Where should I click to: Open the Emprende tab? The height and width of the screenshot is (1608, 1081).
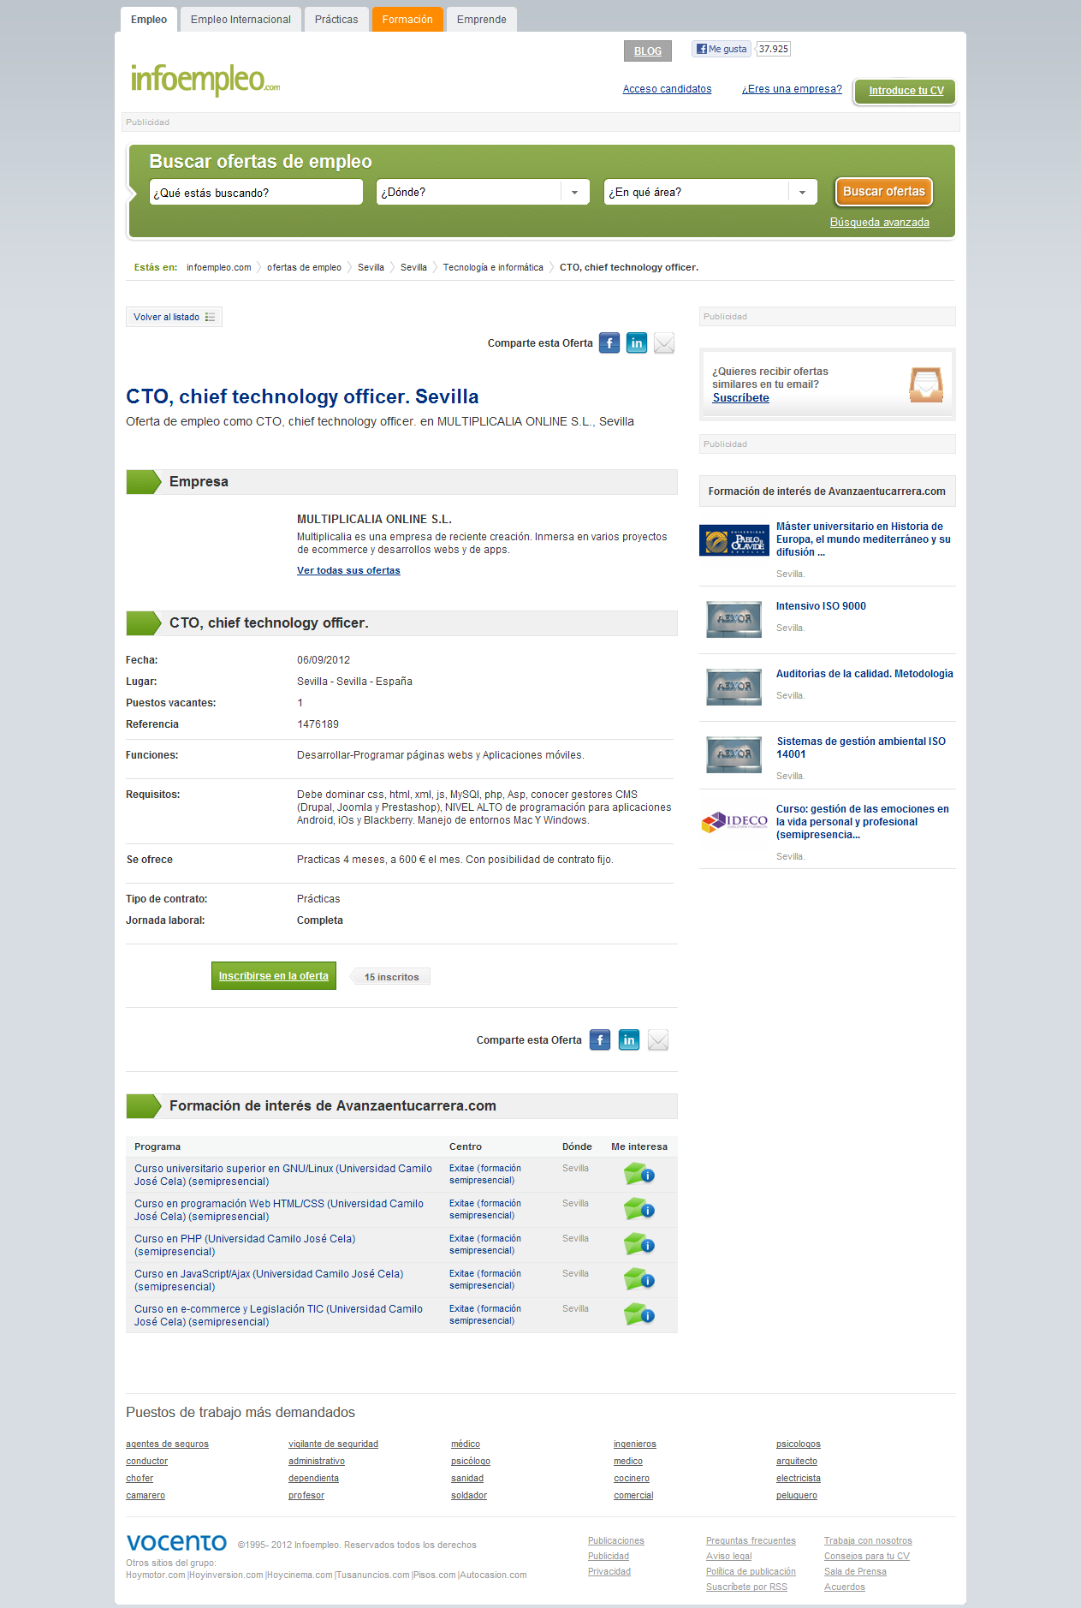click(482, 20)
